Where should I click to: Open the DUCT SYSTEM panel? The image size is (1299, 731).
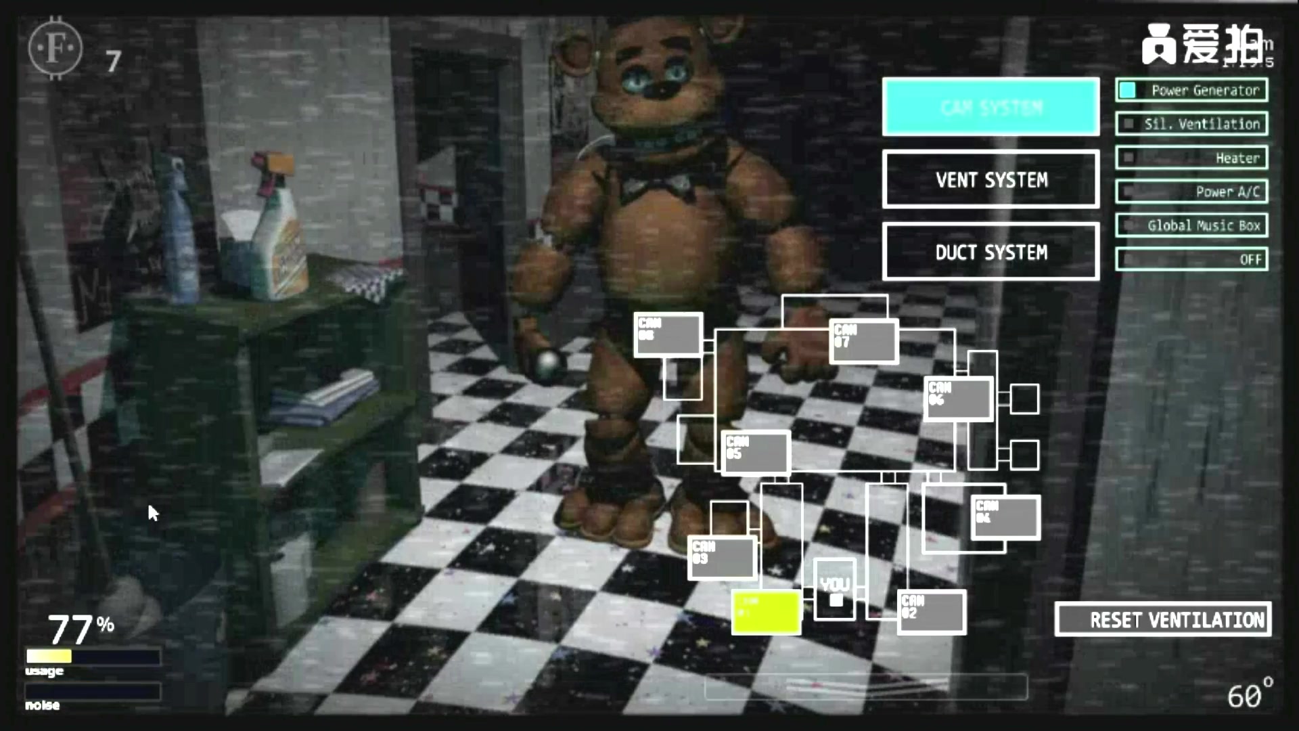[x=992, y=252]
